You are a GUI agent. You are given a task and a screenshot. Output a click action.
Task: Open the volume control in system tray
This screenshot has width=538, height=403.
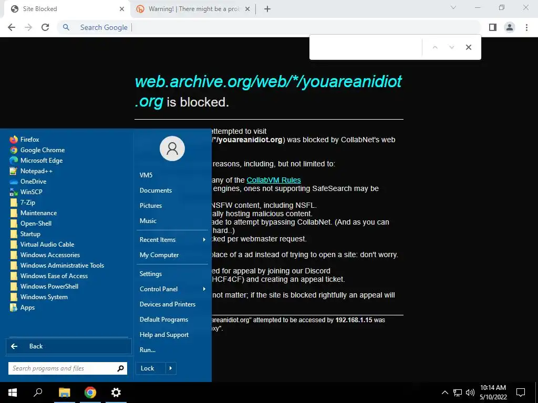[470, 393]
